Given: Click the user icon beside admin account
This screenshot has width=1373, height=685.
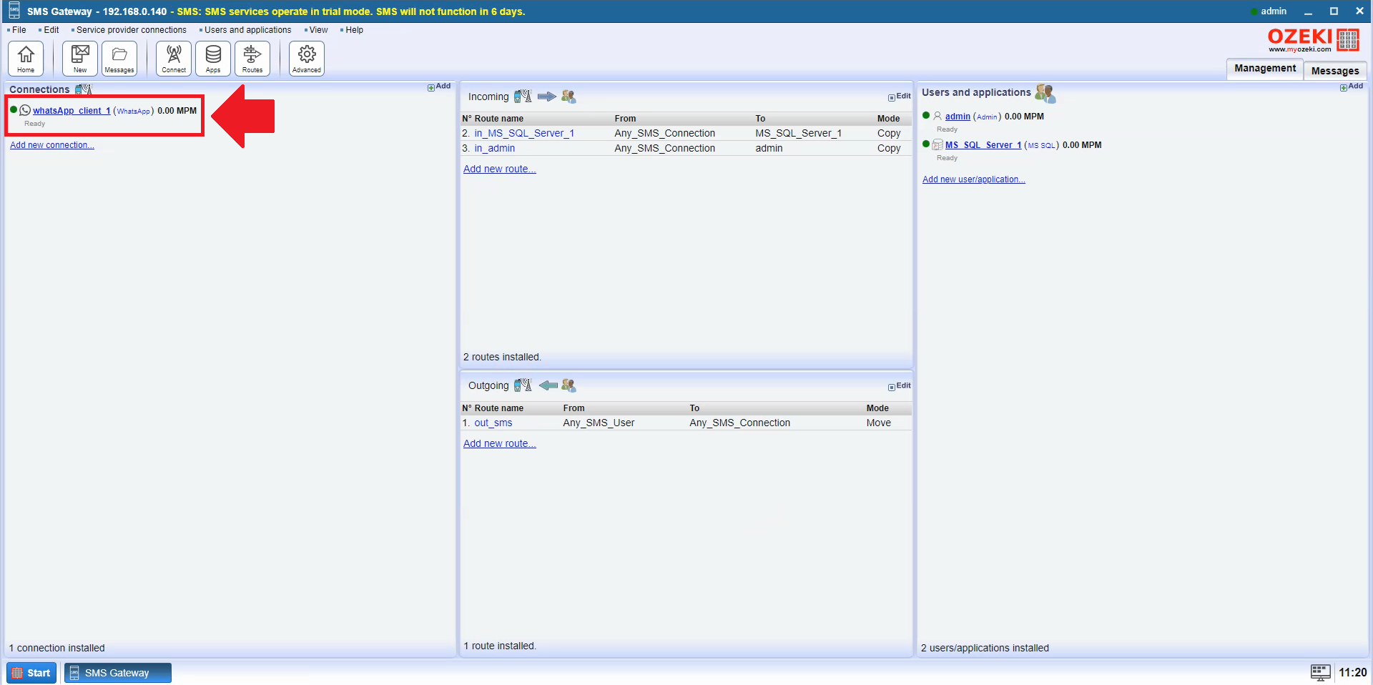Looking at the screenshot, I should click(938, 116).
